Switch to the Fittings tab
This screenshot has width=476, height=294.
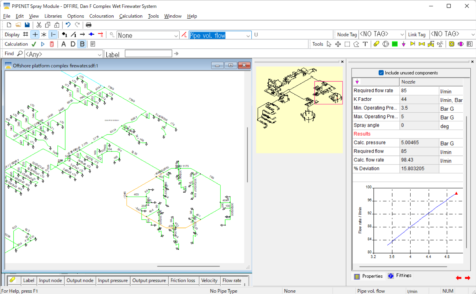tap(400, 276)
